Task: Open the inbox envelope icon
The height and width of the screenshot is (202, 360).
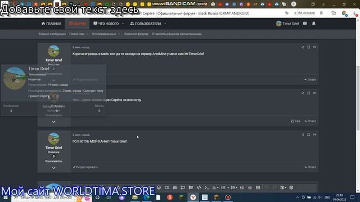Action: (x=305, y=24)
